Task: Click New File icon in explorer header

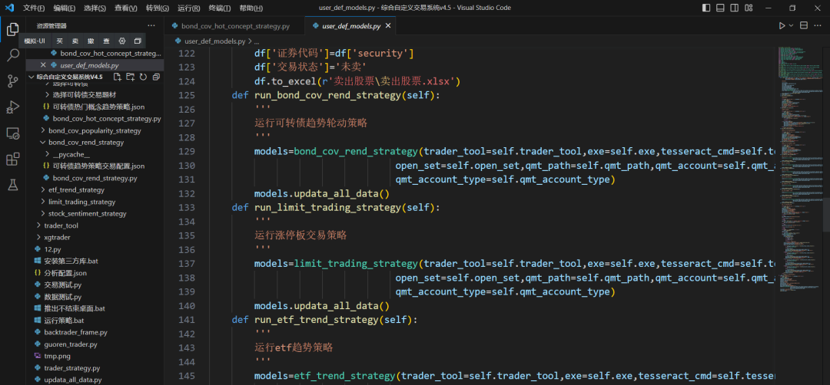Action: click(x=118, y=77)
